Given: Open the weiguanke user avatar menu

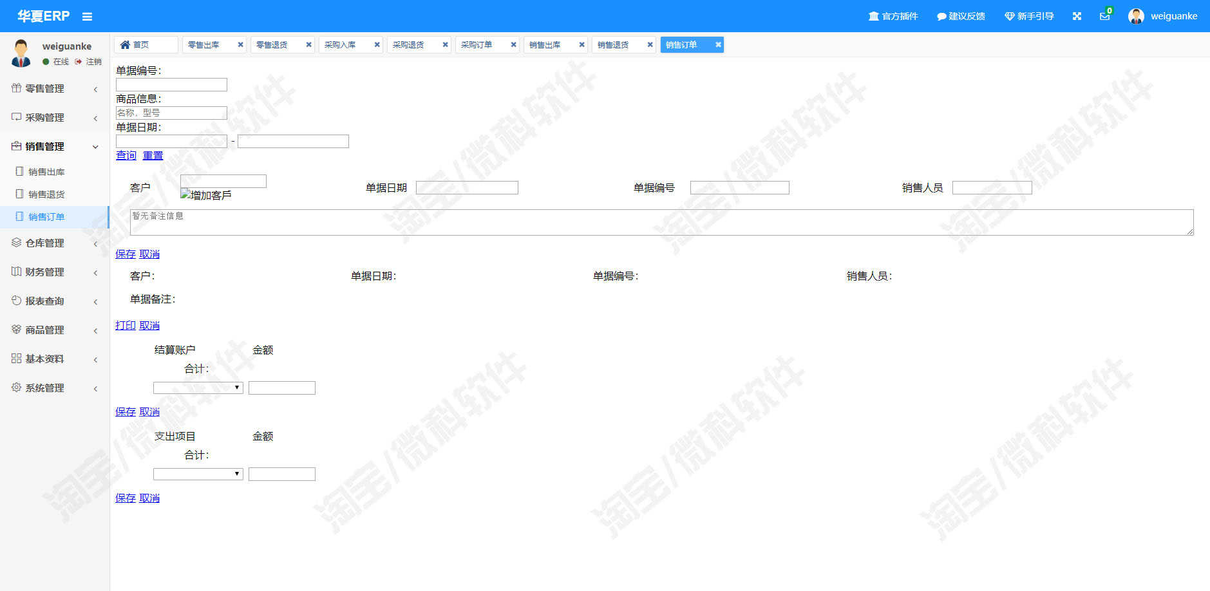Looking at the screenshot, I should click(1162, 16).
